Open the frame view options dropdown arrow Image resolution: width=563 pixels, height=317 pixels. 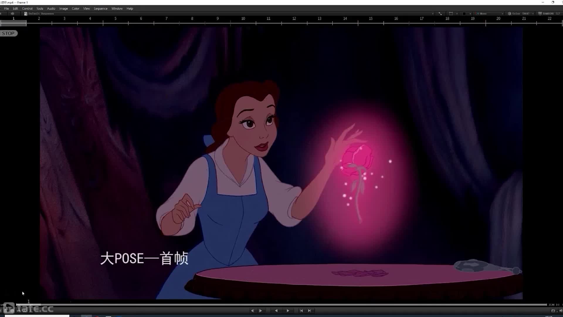457,14
